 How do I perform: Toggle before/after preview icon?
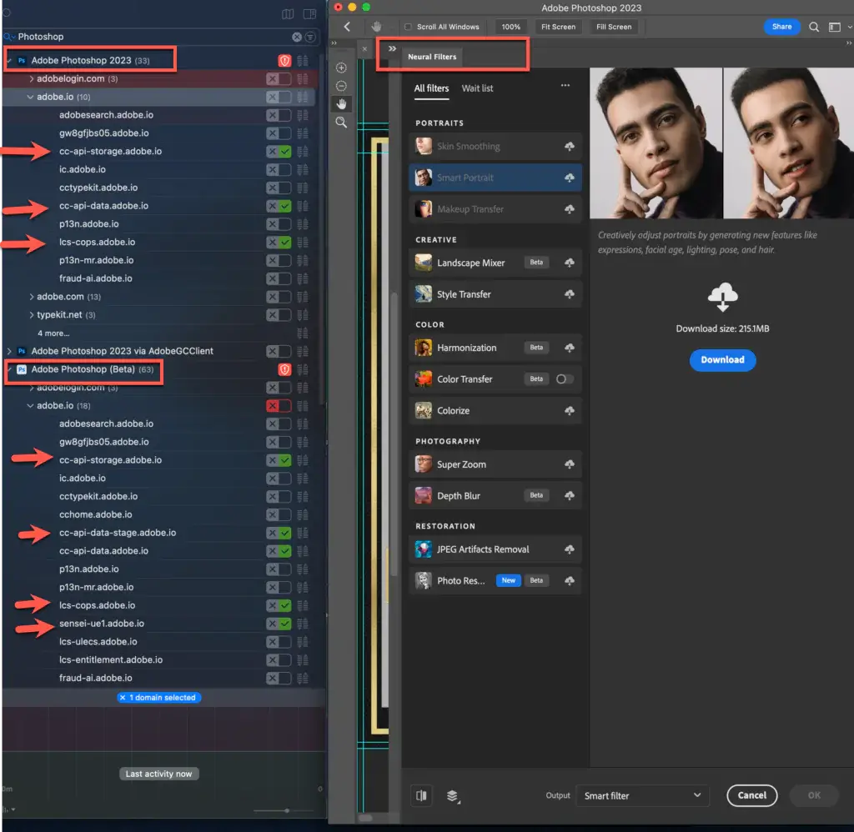point(421,795)
